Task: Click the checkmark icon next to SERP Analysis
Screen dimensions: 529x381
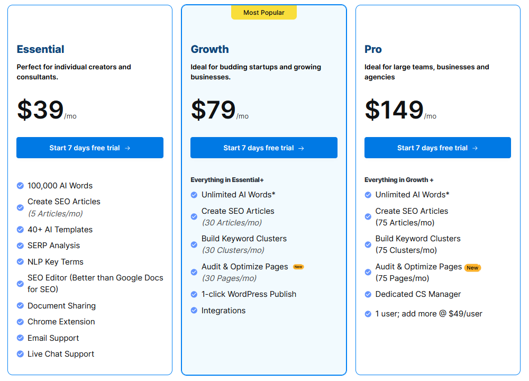Action: [x=20, y=246]
